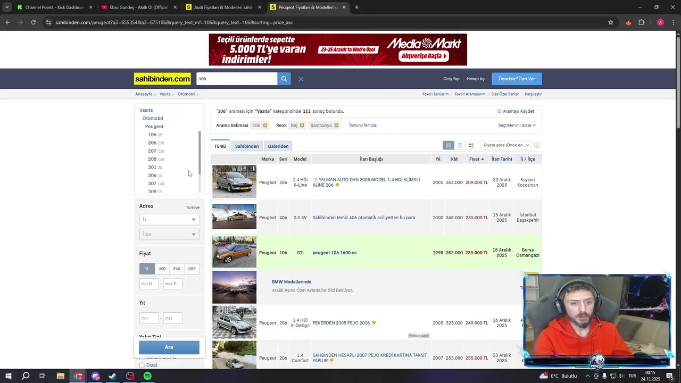The width and height of the screenshot is (681, 383).
Task: Select GBP currency toggle
Action: tap(192, 269)
